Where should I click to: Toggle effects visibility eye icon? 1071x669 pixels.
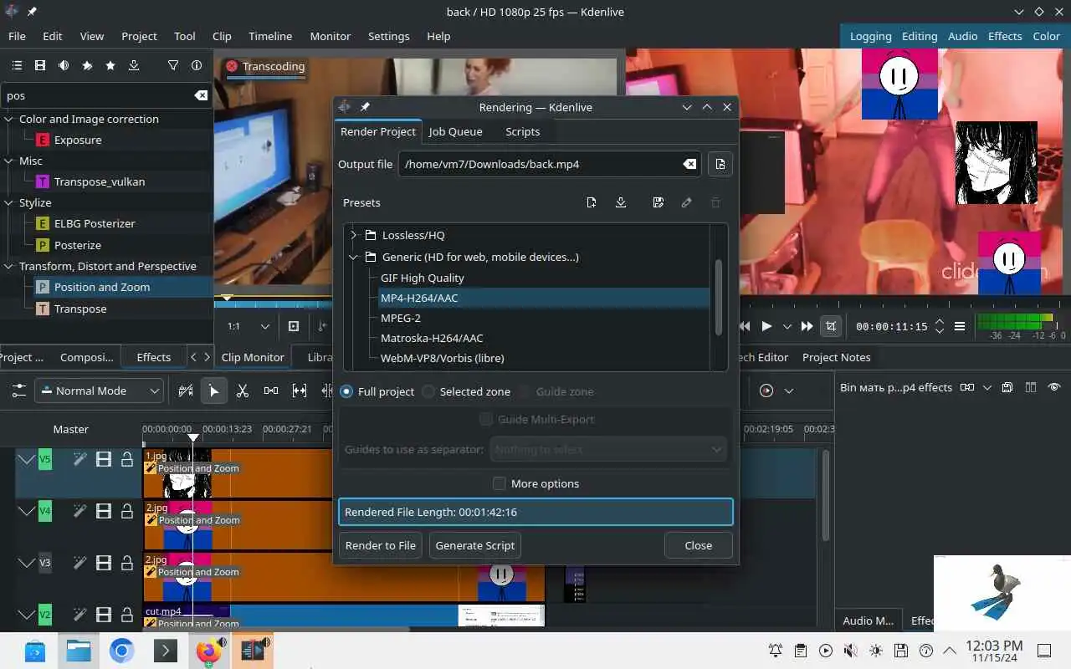(x=1054, y=388)
